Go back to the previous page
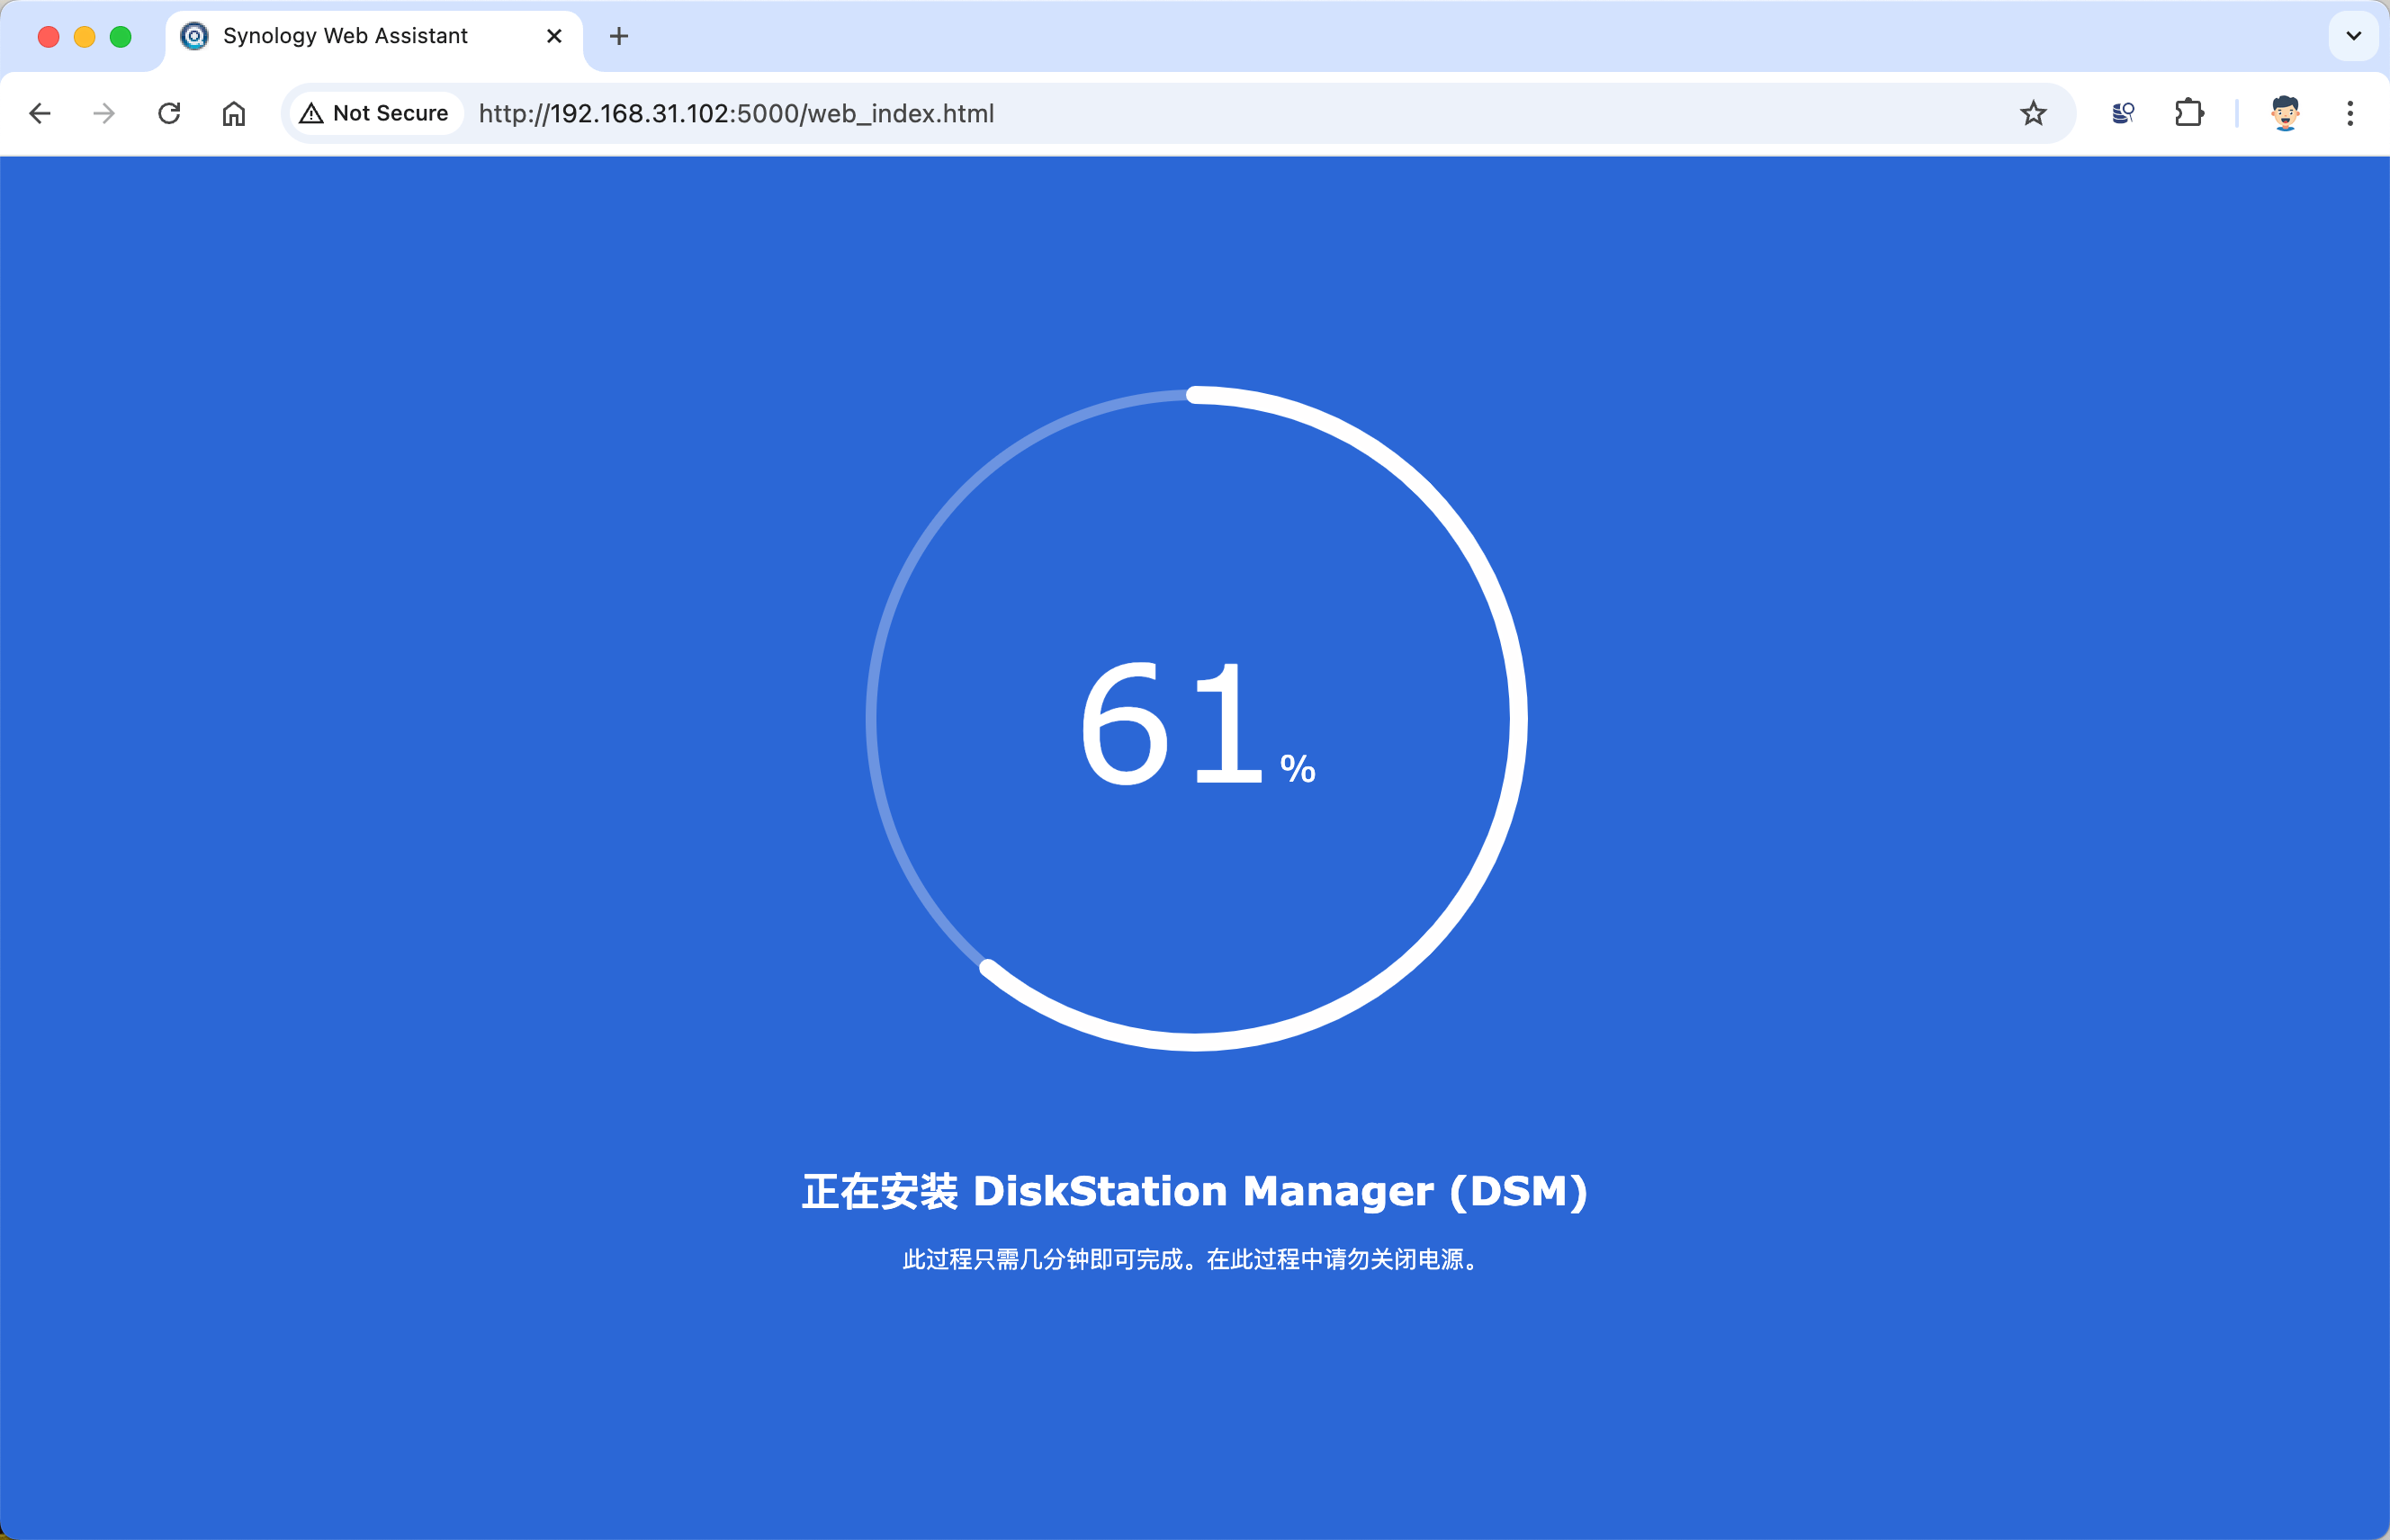The height and width of the screenshot is (1540, 2390). click(x=40, y=113)
